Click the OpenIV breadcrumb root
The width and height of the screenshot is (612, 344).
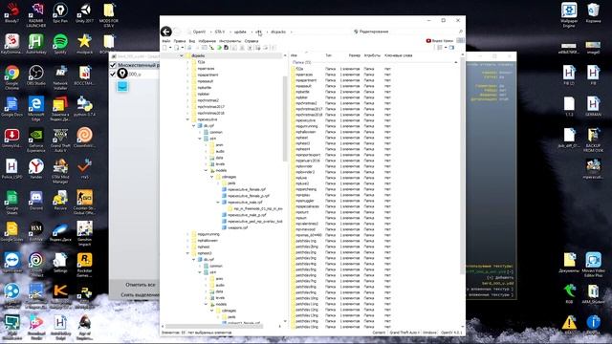click(199, 32)
